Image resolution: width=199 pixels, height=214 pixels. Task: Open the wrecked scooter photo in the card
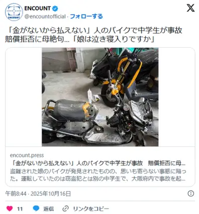click(x=100, y=97)
